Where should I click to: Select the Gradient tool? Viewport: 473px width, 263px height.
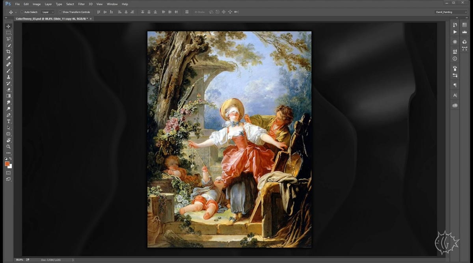(x=8, y=96)
